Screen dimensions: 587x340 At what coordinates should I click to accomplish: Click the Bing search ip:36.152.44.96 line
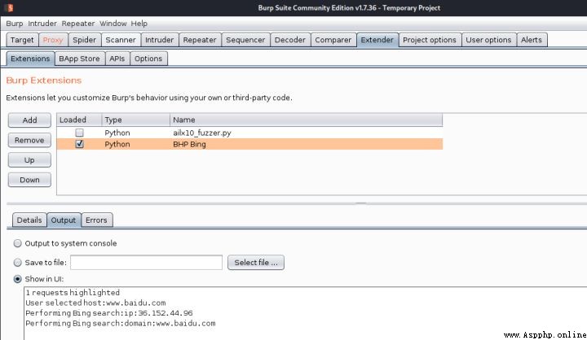pos(109,312)
